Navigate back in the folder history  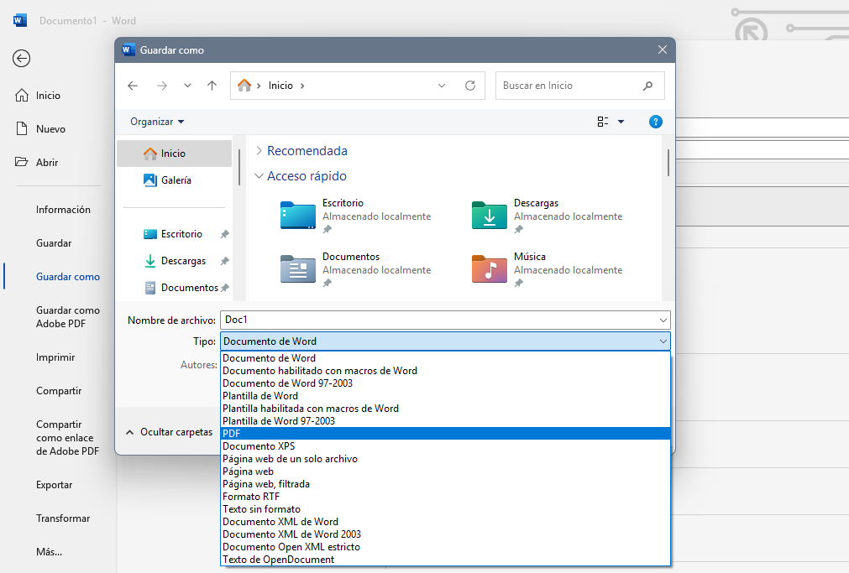click(133, 86)
